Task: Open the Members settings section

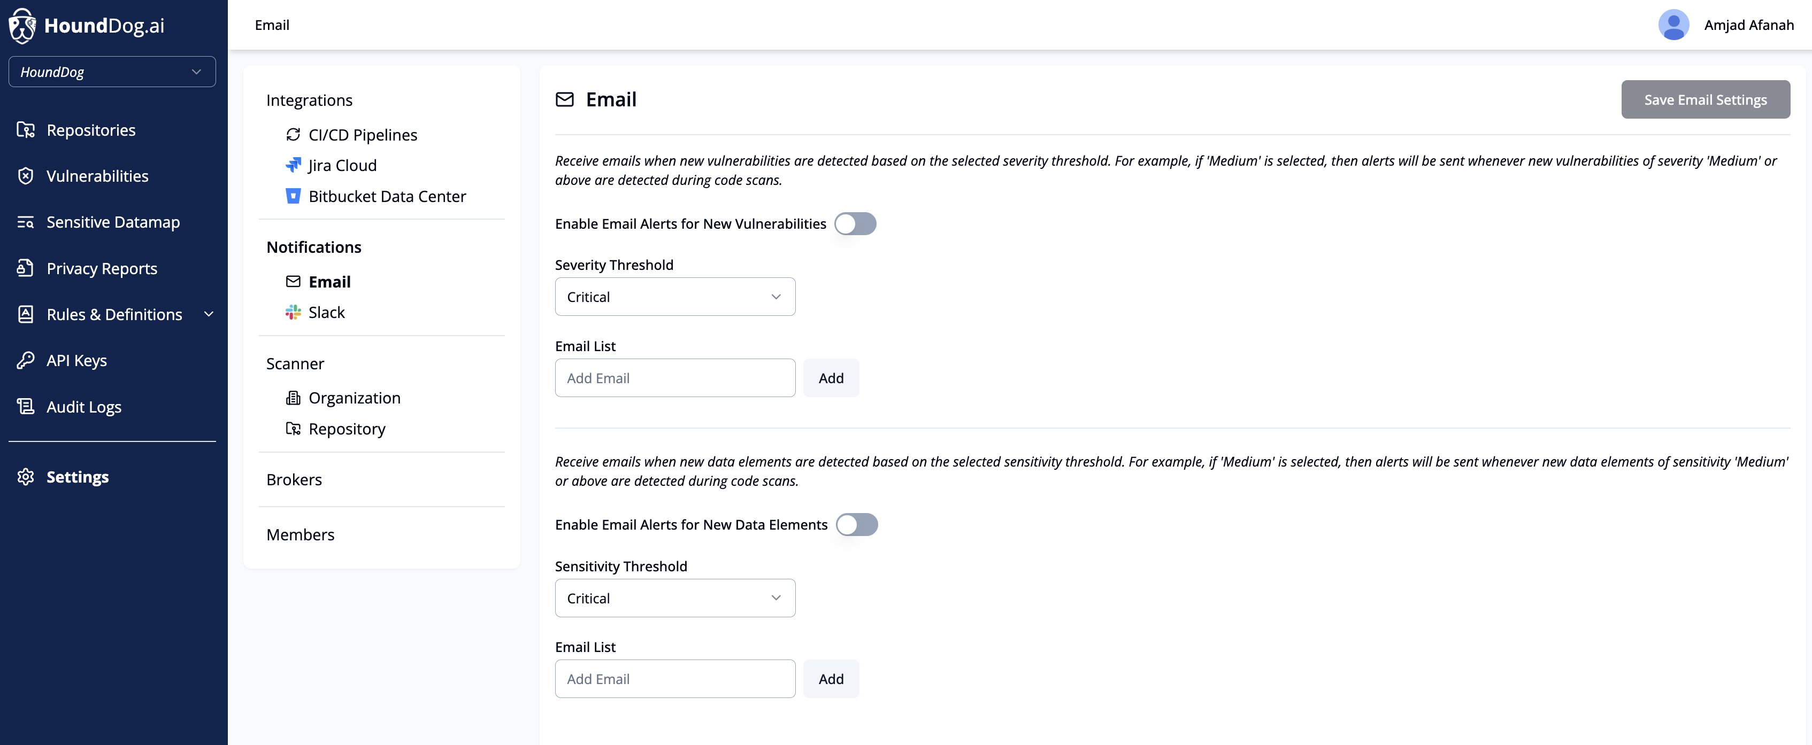Action: [x=301, y=535]
